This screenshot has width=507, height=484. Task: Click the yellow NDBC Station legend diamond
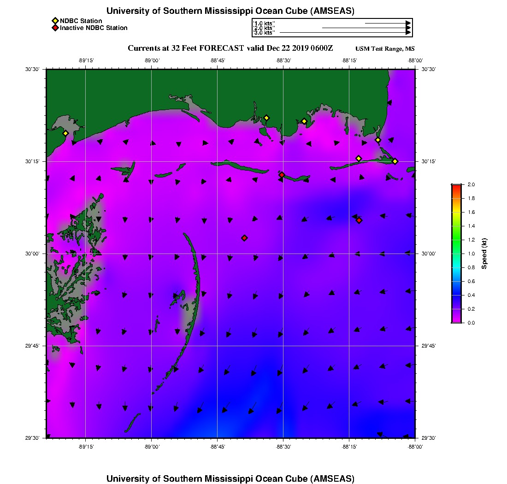point(55,21)
